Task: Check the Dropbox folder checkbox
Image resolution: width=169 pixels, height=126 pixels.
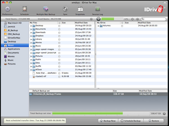Action: coord(59,36)
